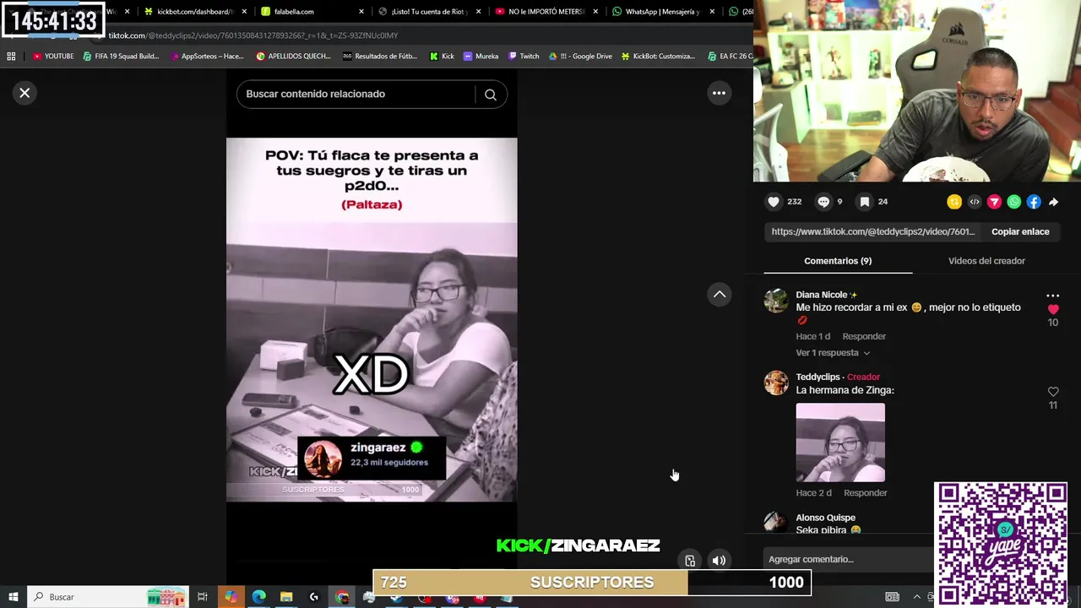Click the video player area
This screenshot has height=608, width=1081.
[x=372, y=320]
